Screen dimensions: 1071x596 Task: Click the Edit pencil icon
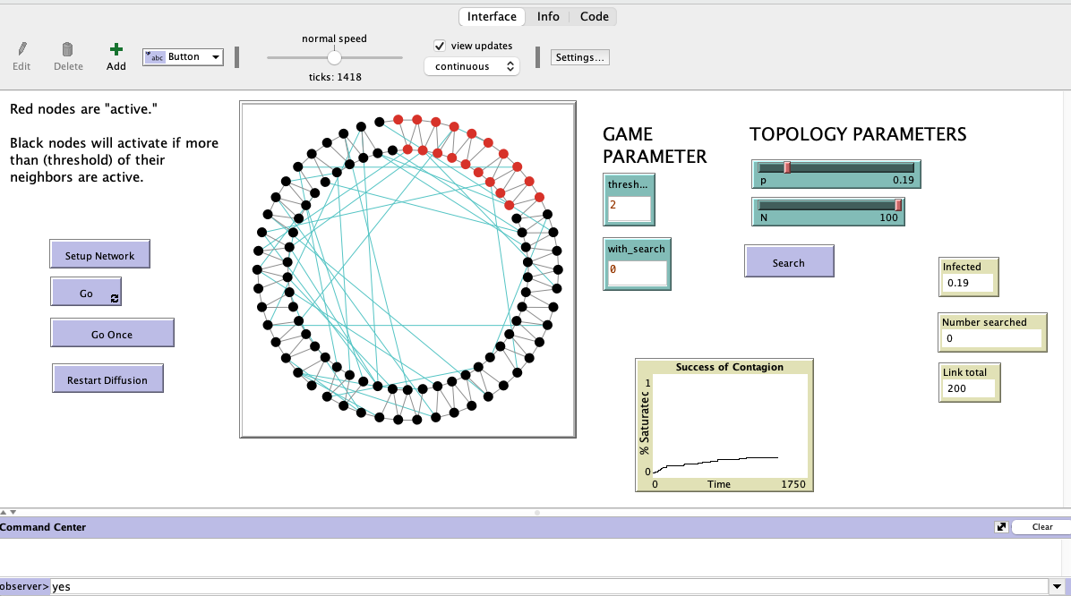click(x=21, y=49)
